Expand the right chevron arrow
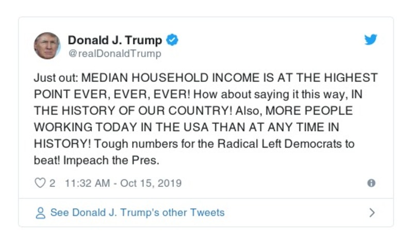Image resolution: width=412 pixels, height=252 pixels. (x=372, y=213)
